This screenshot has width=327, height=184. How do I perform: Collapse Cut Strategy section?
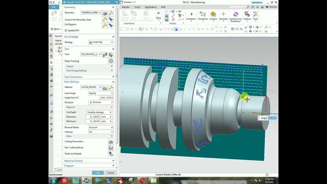89,37
